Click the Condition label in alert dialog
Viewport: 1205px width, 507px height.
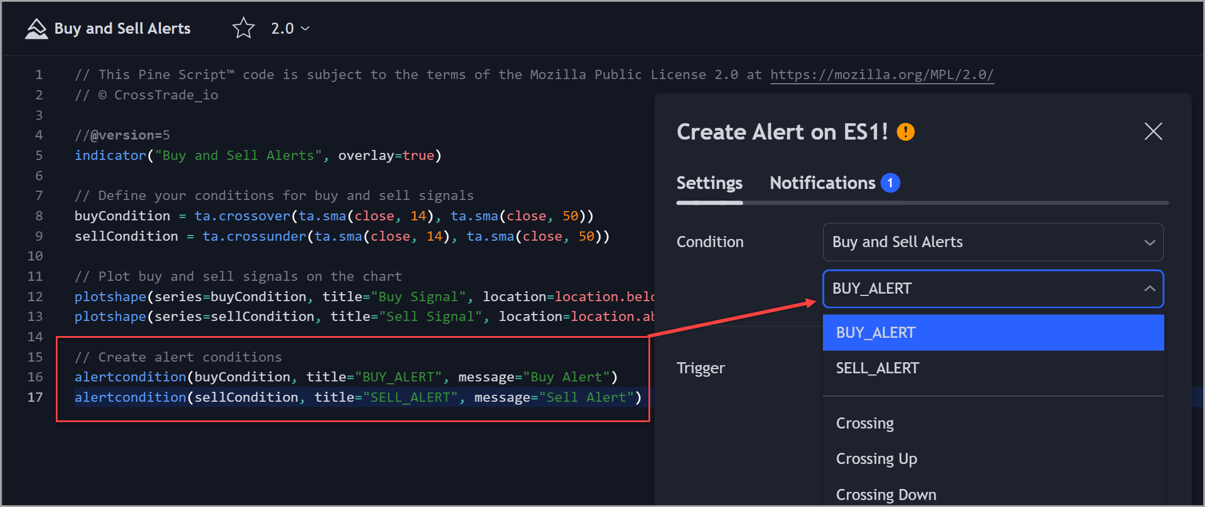point(710,242)
